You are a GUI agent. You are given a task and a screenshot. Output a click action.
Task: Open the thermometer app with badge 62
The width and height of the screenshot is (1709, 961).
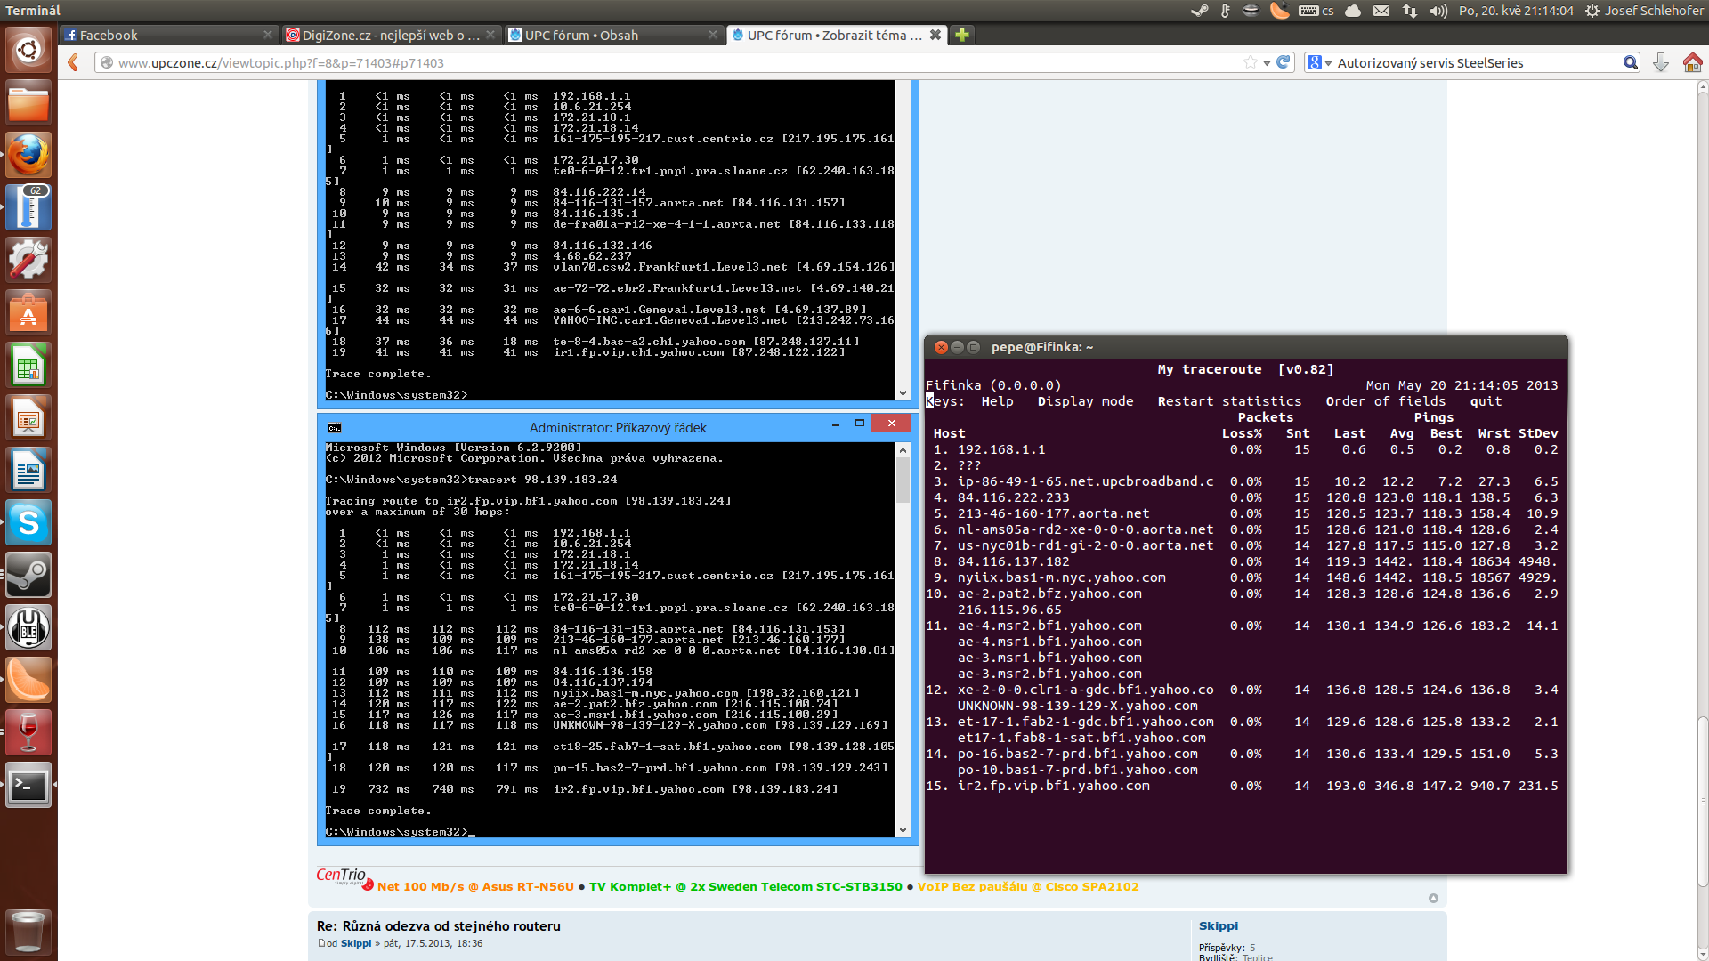(28, 207)
